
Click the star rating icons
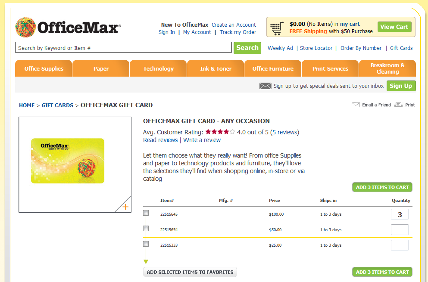[220, 132]
